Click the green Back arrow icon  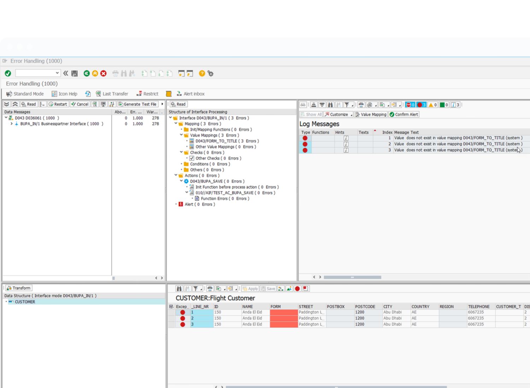[x=87, y=73]
